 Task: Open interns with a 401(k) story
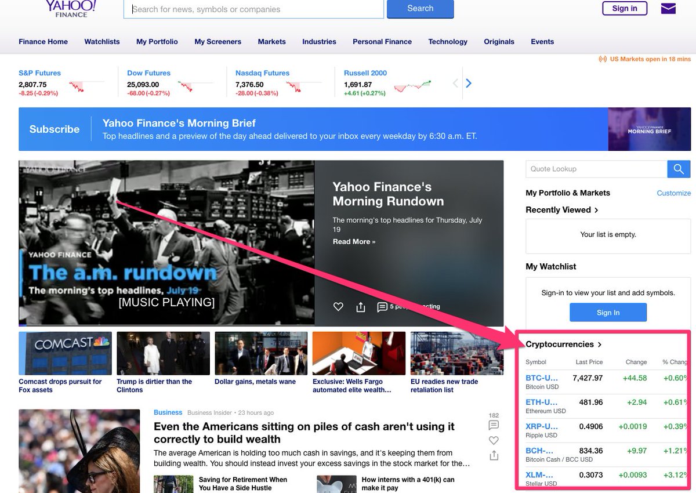coord(408,484)
